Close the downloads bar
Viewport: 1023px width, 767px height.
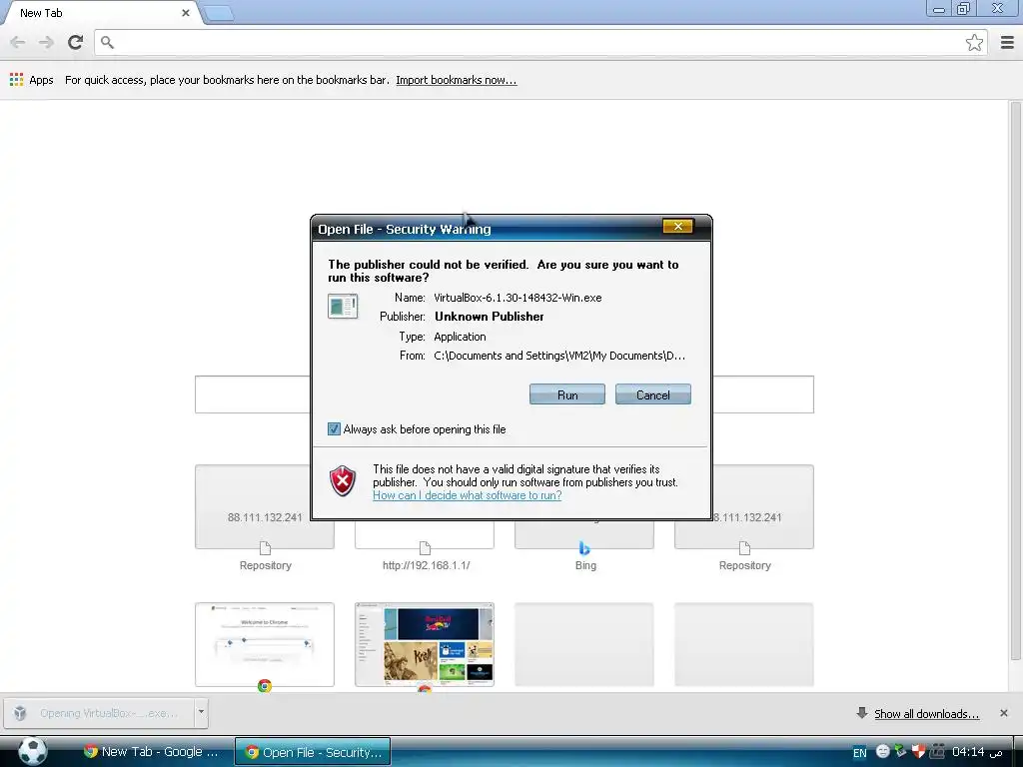pyautogui.click(x=1003, y=713)
